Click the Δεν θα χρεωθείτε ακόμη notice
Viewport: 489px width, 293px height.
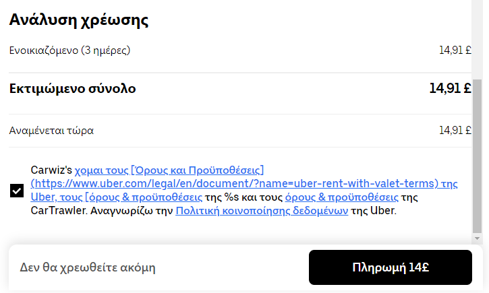[x=88, y=267]
